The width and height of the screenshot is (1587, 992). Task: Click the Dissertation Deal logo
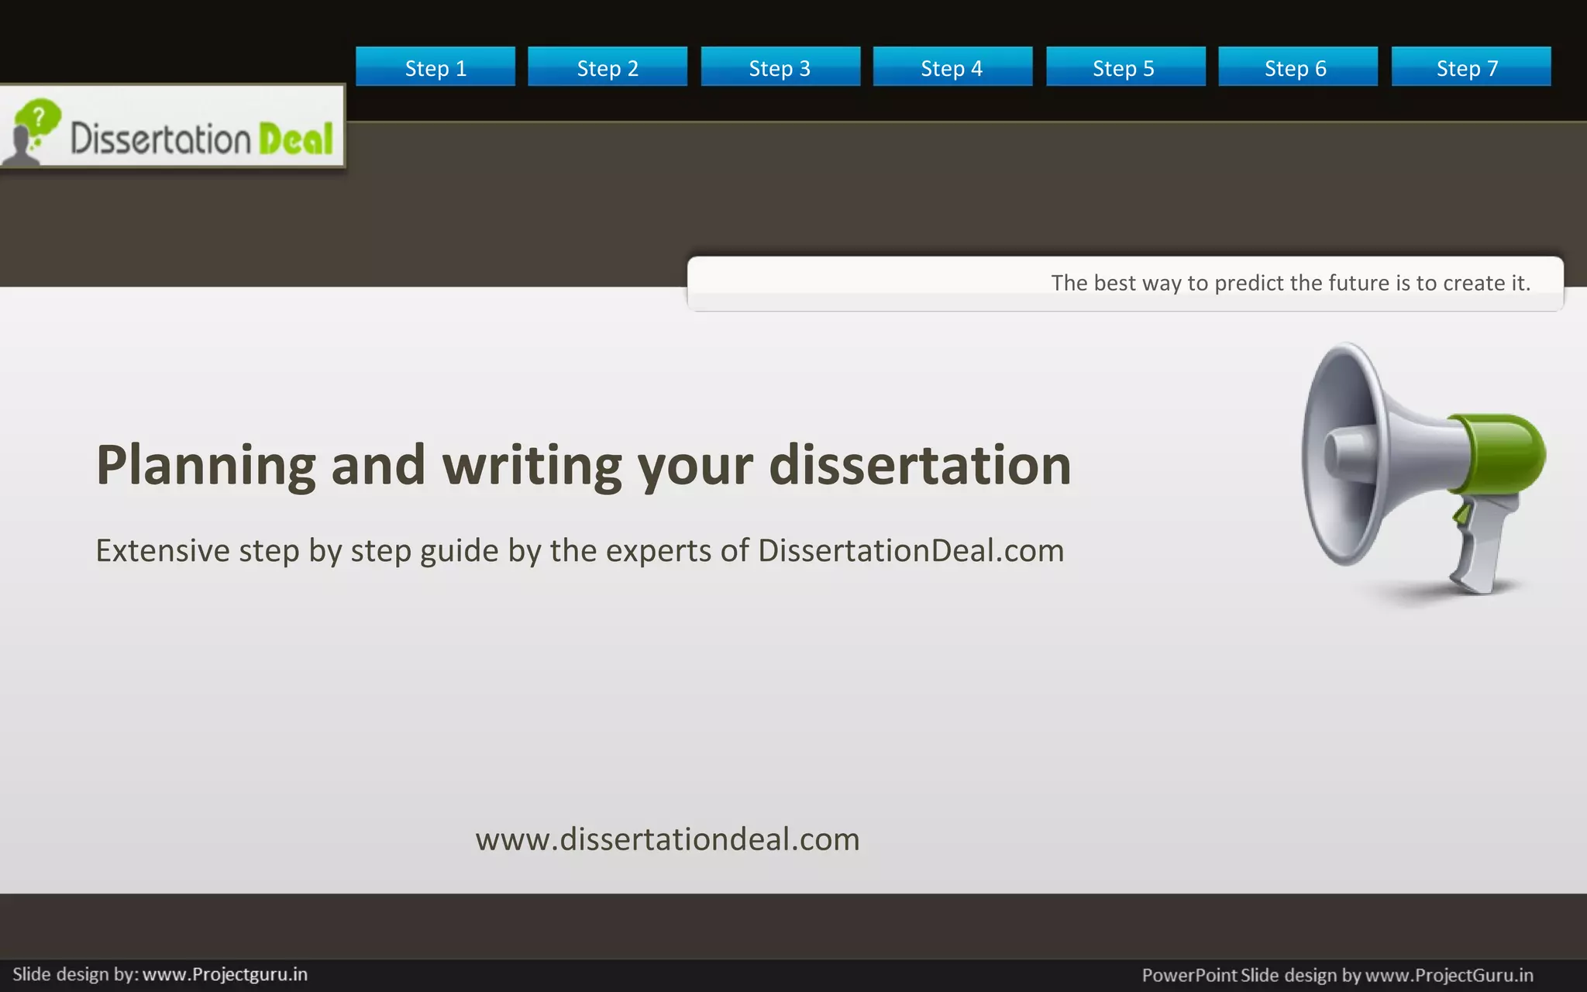pyautogui.click(x=172, y=128)
